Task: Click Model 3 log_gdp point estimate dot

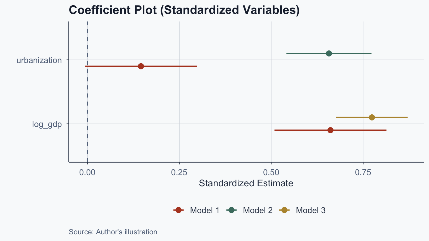Action: click(372, 117)
